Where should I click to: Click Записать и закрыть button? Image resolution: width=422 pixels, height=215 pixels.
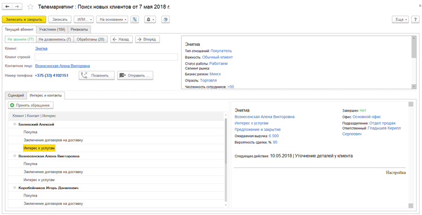point(24,19)
